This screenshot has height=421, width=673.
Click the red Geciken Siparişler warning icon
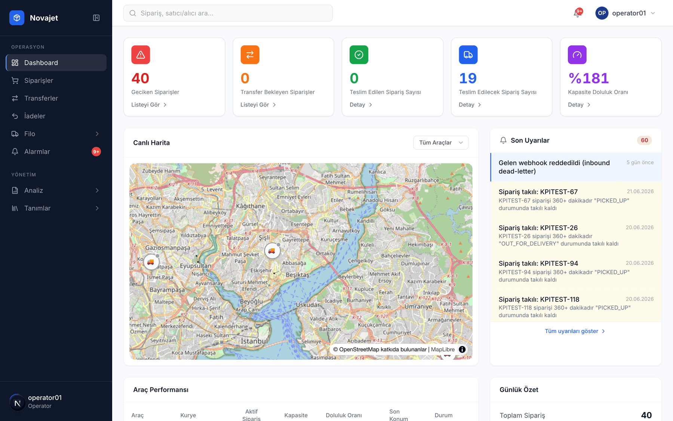[141, 55]
